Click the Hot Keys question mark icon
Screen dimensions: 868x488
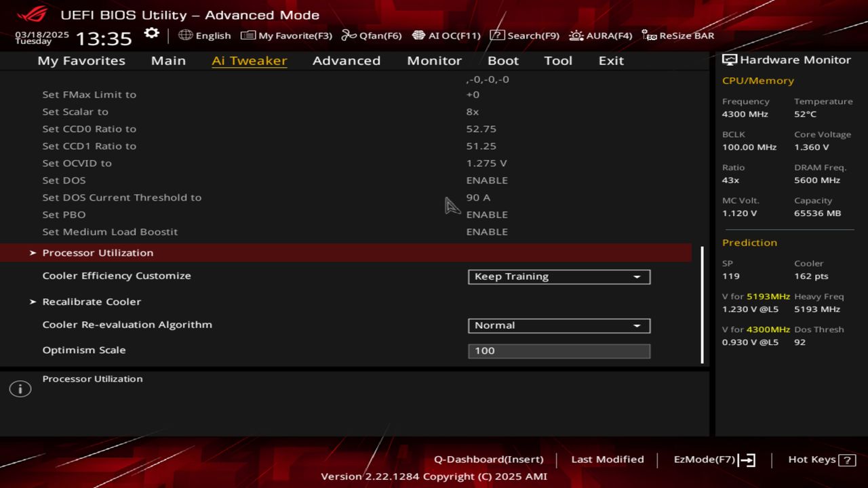847,460
